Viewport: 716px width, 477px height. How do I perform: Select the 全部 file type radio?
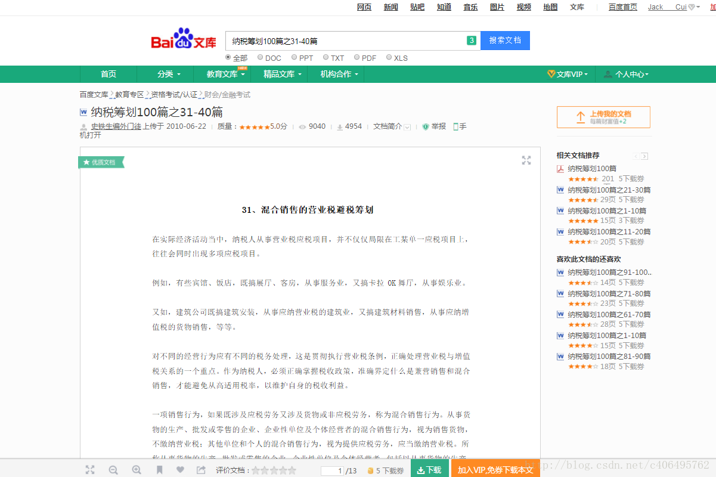[228, 58]
